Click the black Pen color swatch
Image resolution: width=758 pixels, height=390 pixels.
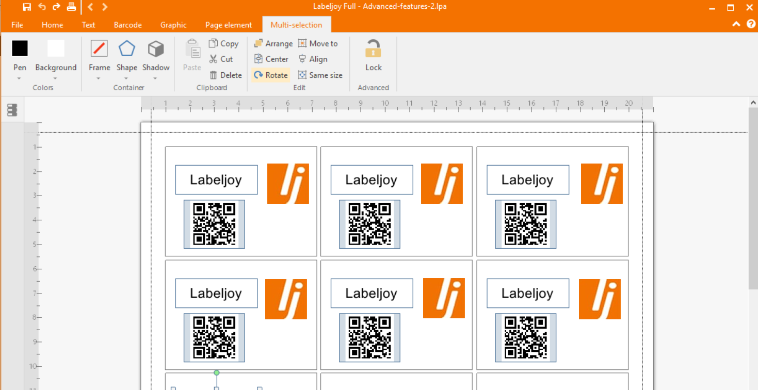pos(20,48)
